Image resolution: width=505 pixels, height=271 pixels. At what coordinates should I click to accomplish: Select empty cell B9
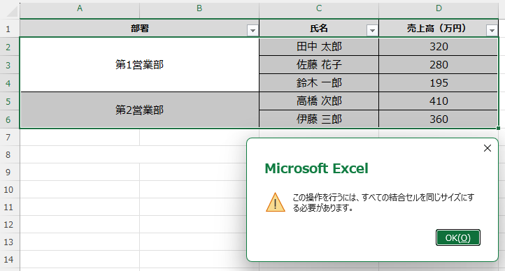(193, 172)
